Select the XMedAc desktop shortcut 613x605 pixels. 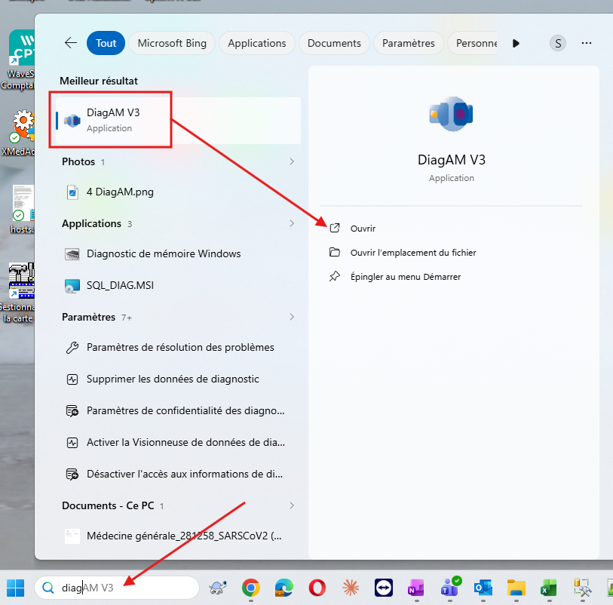pyautogui.click(x=18, y=133)
